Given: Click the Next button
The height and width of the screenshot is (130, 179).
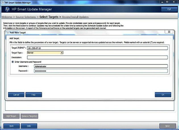Looking at the screenshot, I should coord(167,126).
